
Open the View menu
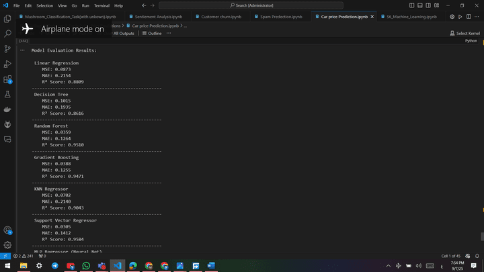63,5
